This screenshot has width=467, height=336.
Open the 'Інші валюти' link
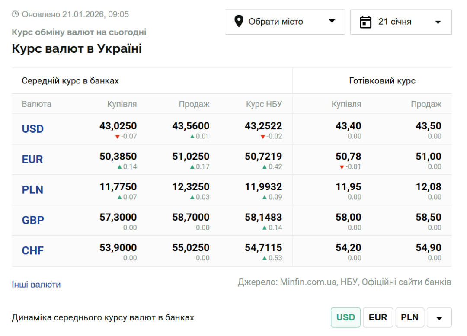tap(36, 285)
